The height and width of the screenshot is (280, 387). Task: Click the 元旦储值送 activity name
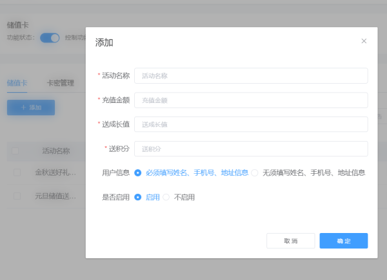[x=56, y=196]
